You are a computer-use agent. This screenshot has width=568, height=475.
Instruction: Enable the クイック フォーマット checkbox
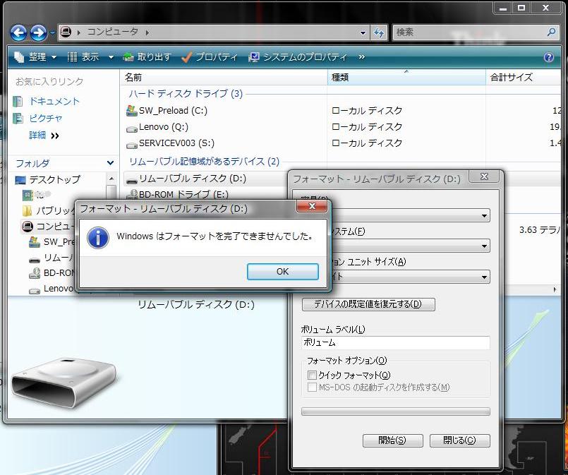(x=312, y=375)
